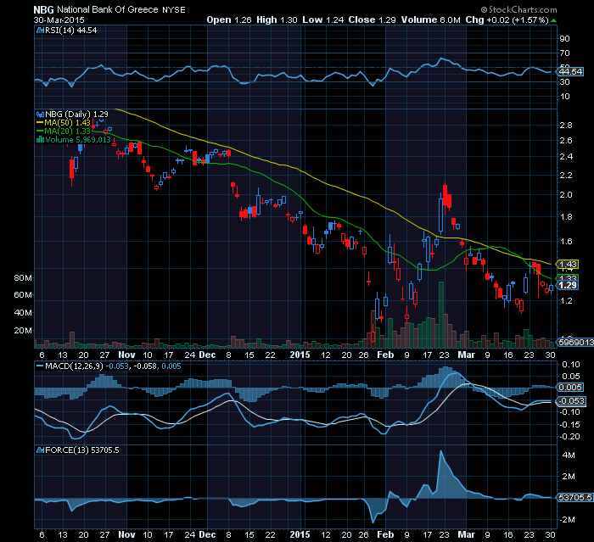
Task: Click the 2015 label on bottom date axis
Action: click(300, 534)
